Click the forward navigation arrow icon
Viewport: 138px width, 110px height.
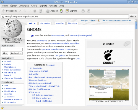25,11
